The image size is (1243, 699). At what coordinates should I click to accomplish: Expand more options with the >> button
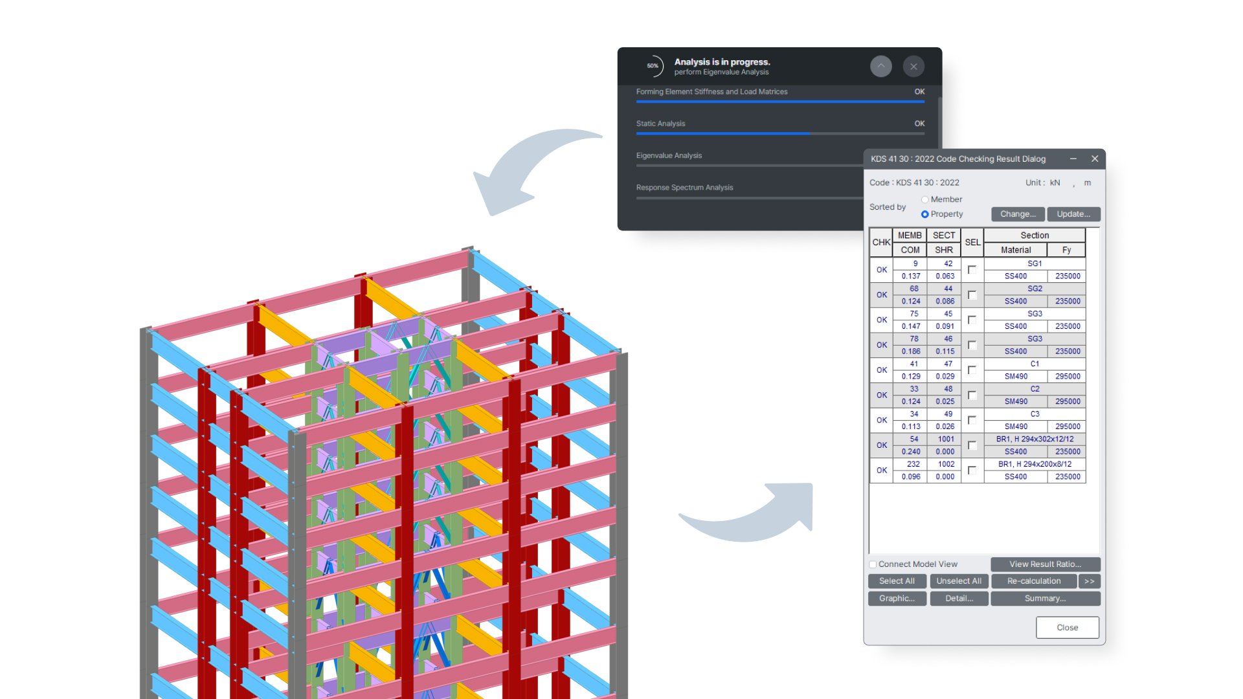click(x=1090, y=581)
